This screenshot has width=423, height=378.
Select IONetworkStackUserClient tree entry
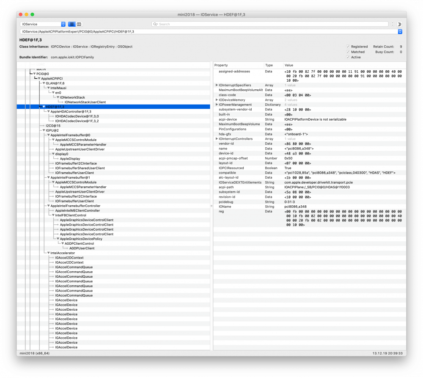coord(85,102)
